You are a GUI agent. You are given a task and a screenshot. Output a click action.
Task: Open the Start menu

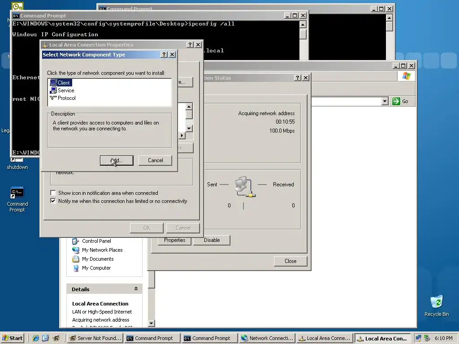pos(12,338)
